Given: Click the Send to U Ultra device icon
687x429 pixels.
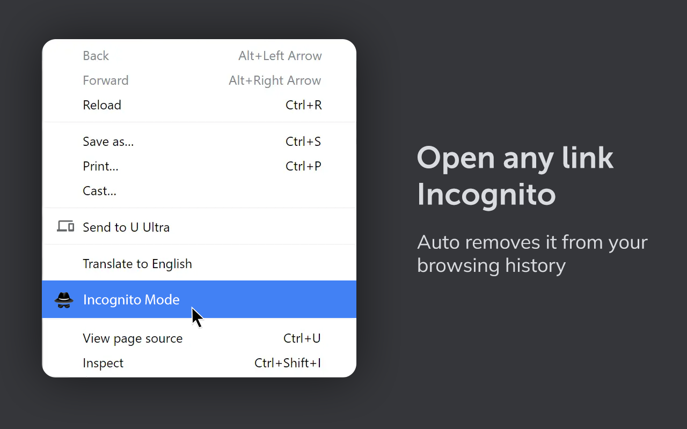Looking at the screenshot, I should tap(64, 226).
